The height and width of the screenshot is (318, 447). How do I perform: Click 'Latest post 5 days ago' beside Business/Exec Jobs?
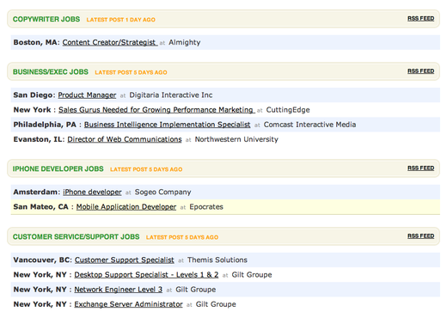click(131, 72)
